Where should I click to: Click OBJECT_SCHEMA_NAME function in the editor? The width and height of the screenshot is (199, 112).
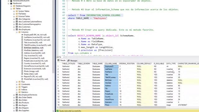tap(89, 36)
